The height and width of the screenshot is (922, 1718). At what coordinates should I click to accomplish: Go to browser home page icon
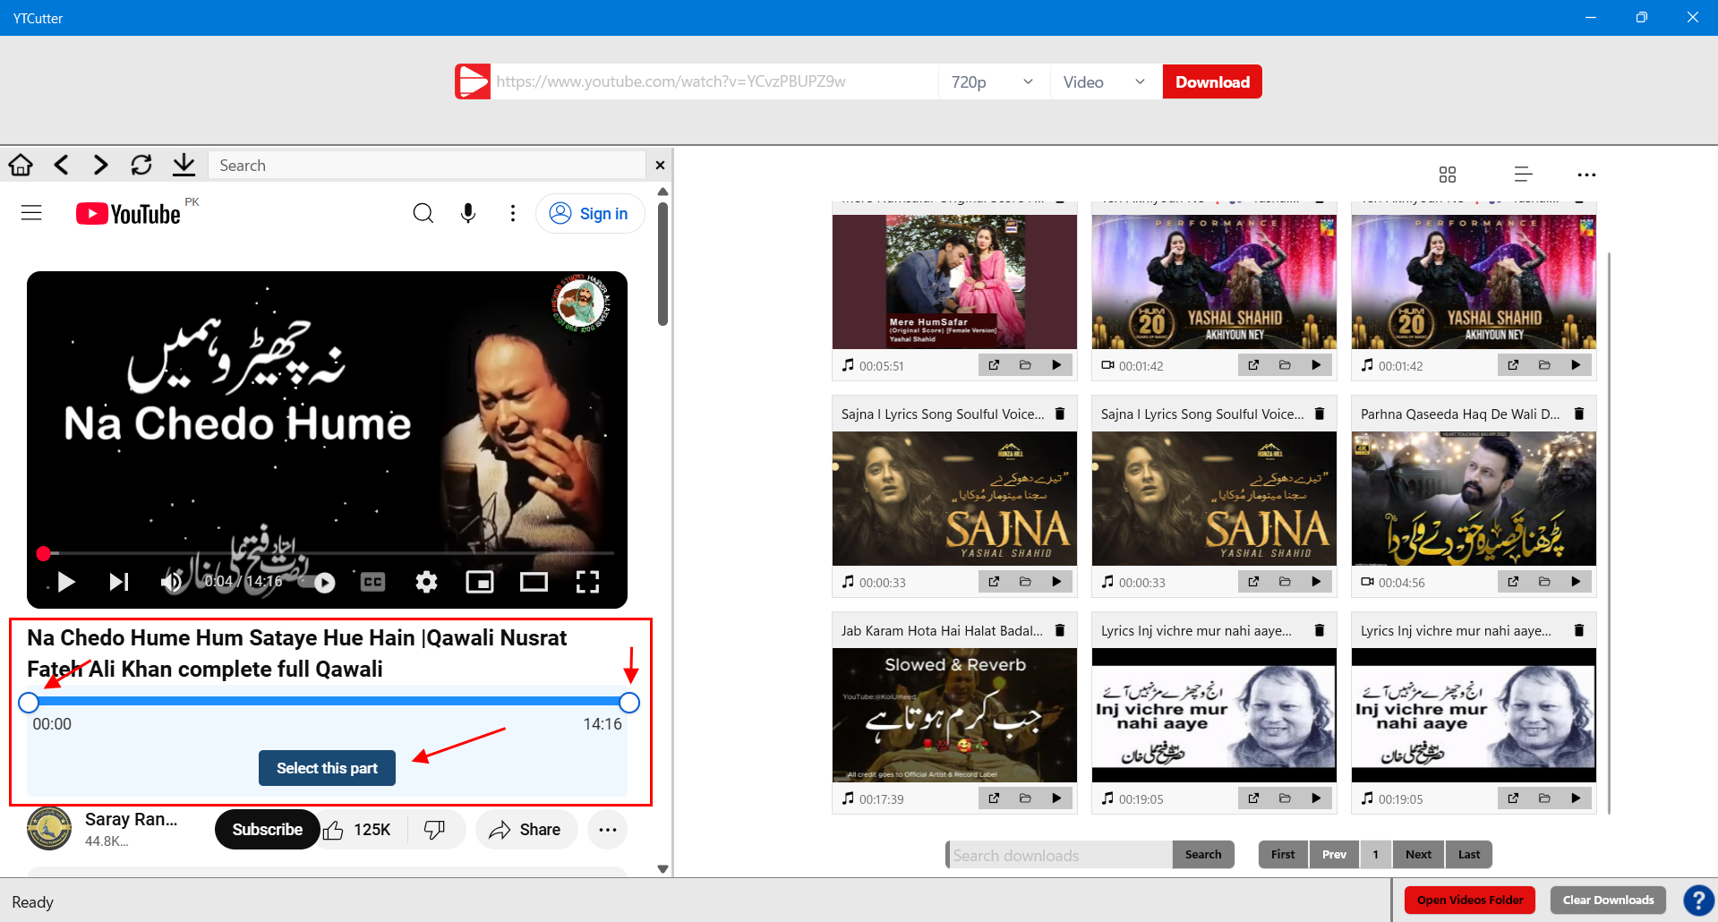coord(21,165)
